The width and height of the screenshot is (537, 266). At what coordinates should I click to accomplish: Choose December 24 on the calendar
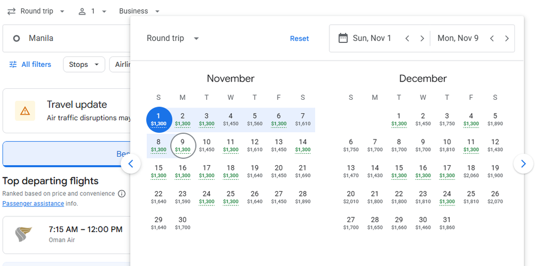click(x=447, y=198)
